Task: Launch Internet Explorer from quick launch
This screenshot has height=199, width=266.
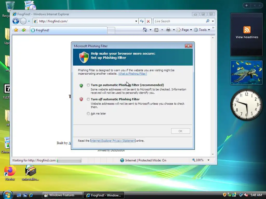Action: click(x=31, y=195)
